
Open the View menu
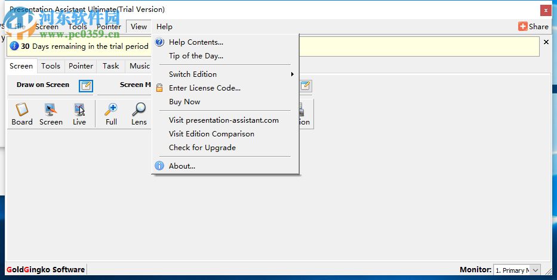click(139, 27)
